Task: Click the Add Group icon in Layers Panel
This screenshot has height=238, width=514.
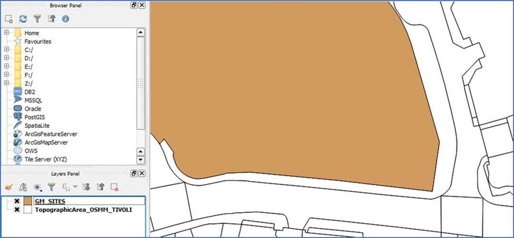Action: point(23,187)
